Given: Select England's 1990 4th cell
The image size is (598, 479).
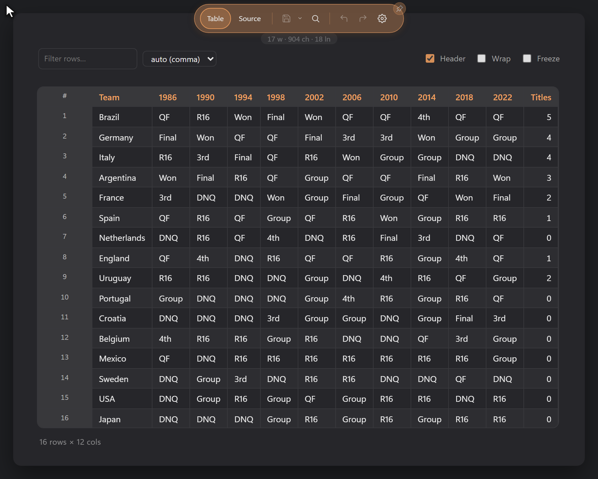Looking at the screenshot, I should [209, 258].
